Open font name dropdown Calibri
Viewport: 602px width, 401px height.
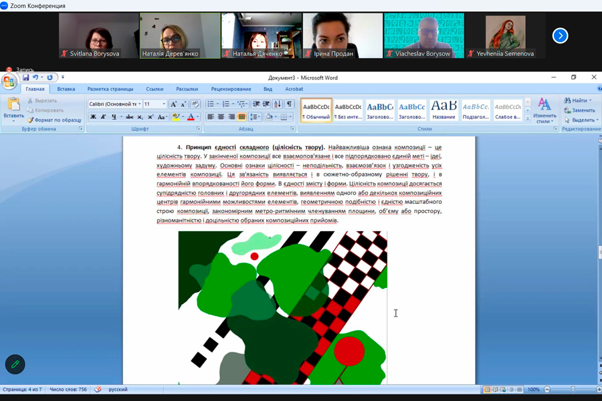(x=140, y=104)
